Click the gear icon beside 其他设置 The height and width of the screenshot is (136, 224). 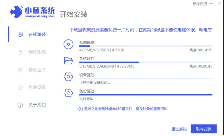pos(20,87)
